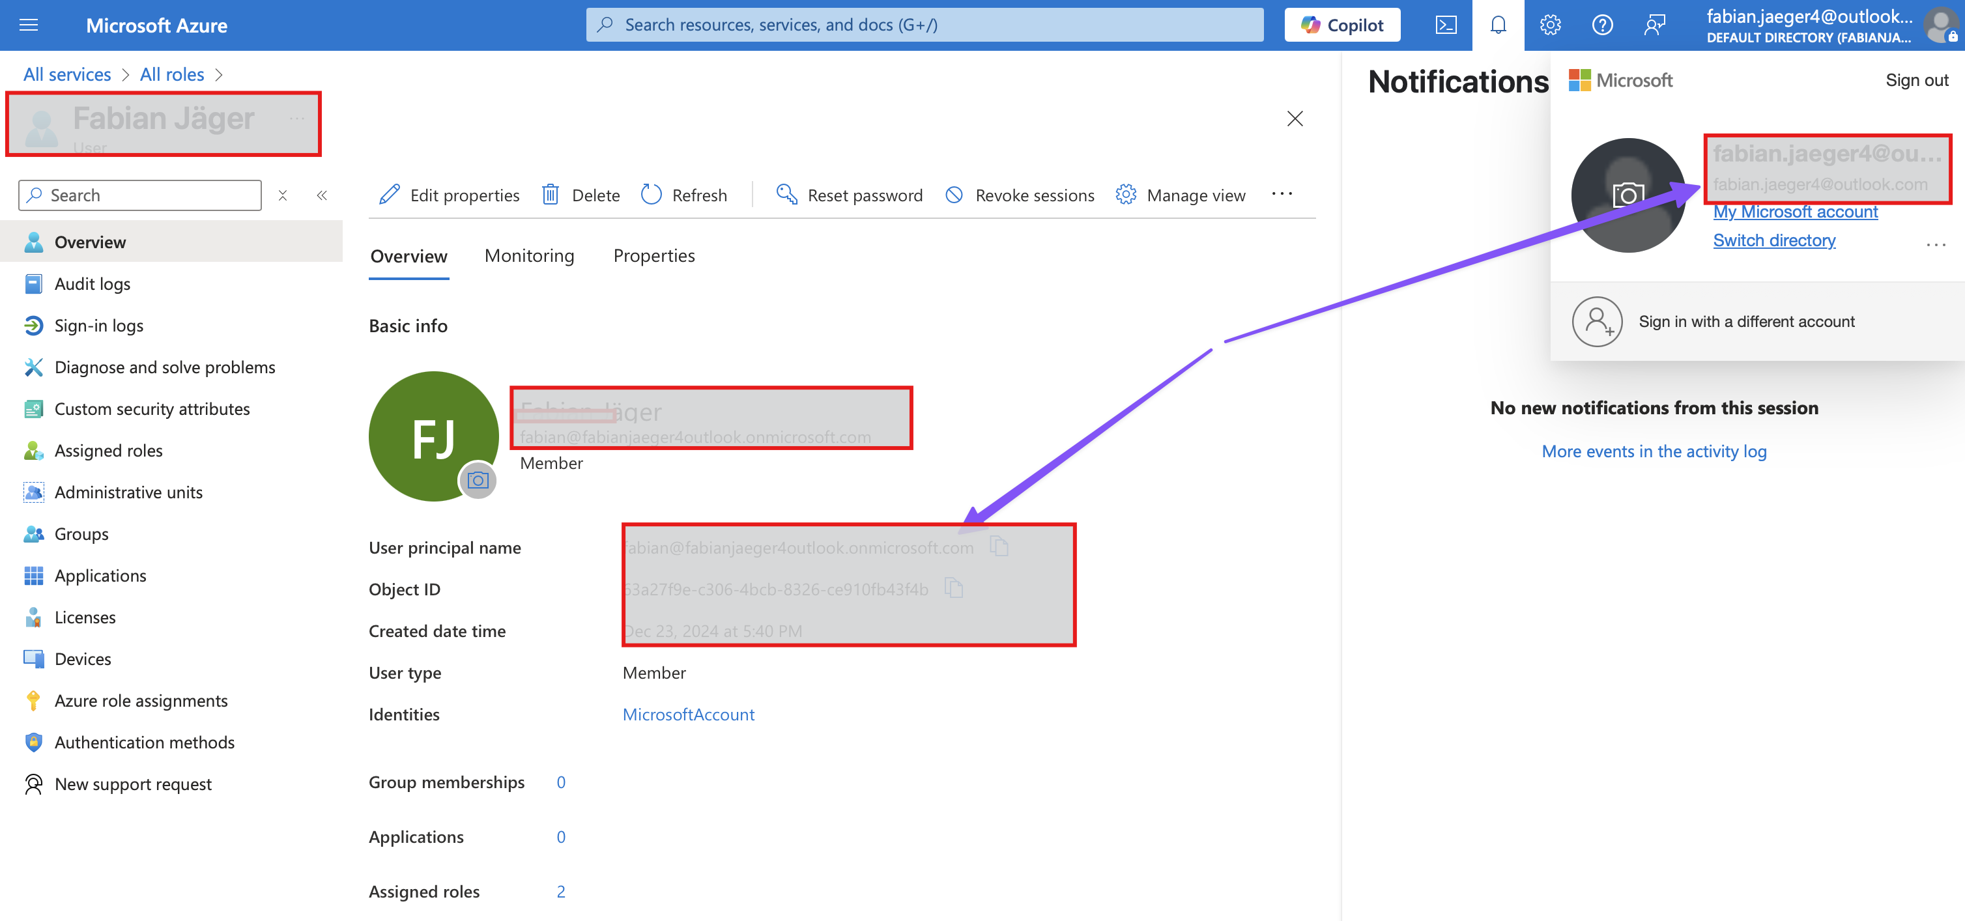Open Audit logs in sidebar
1965x921 pixels.
pos(93,283)
